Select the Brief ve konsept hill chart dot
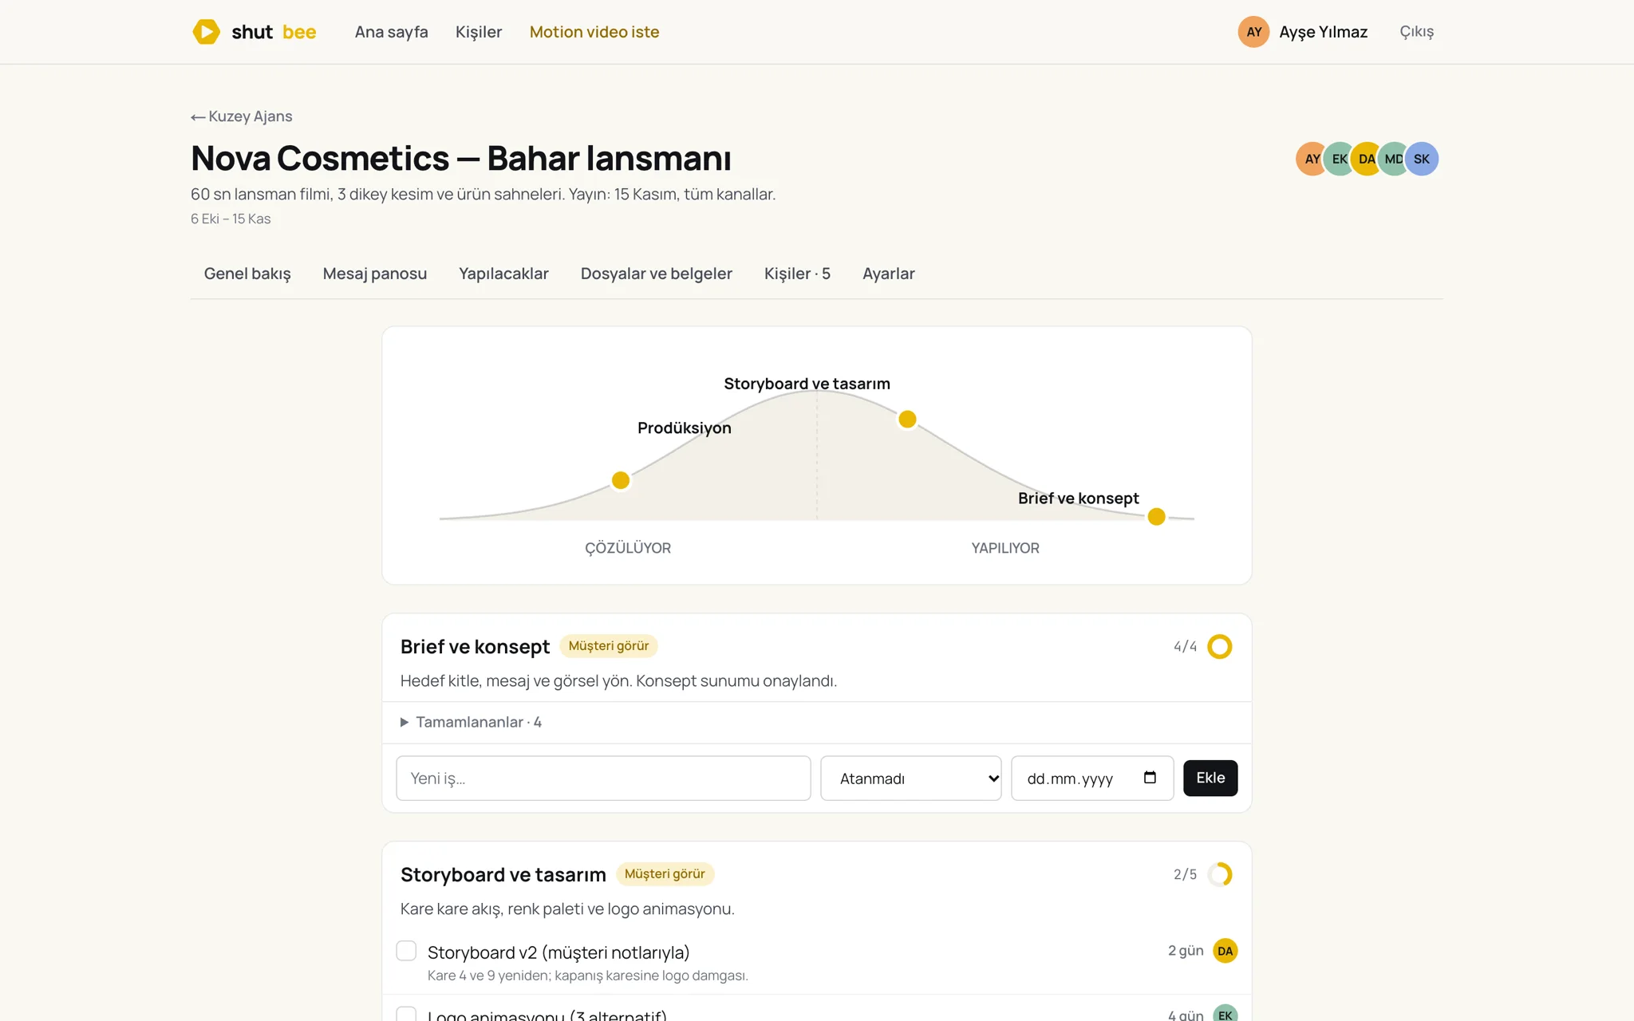1634x1021 pixels. [1156, 517]
